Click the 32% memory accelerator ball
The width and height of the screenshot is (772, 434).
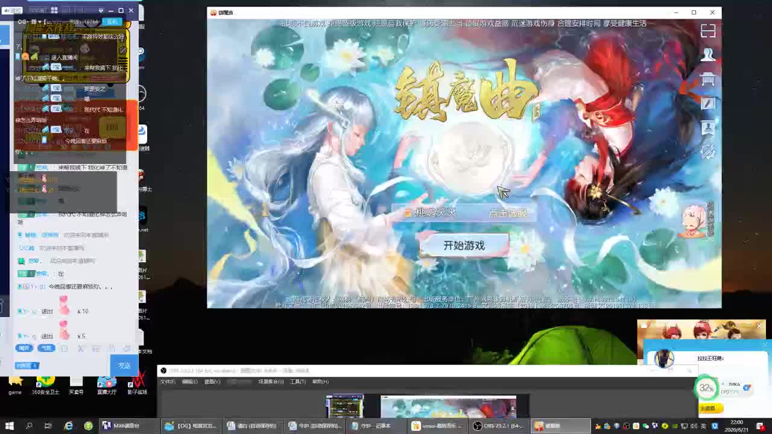click(x=706, y=388)
